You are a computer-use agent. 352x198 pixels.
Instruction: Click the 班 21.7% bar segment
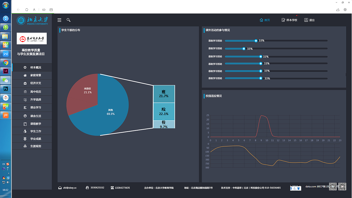point(164,94)
